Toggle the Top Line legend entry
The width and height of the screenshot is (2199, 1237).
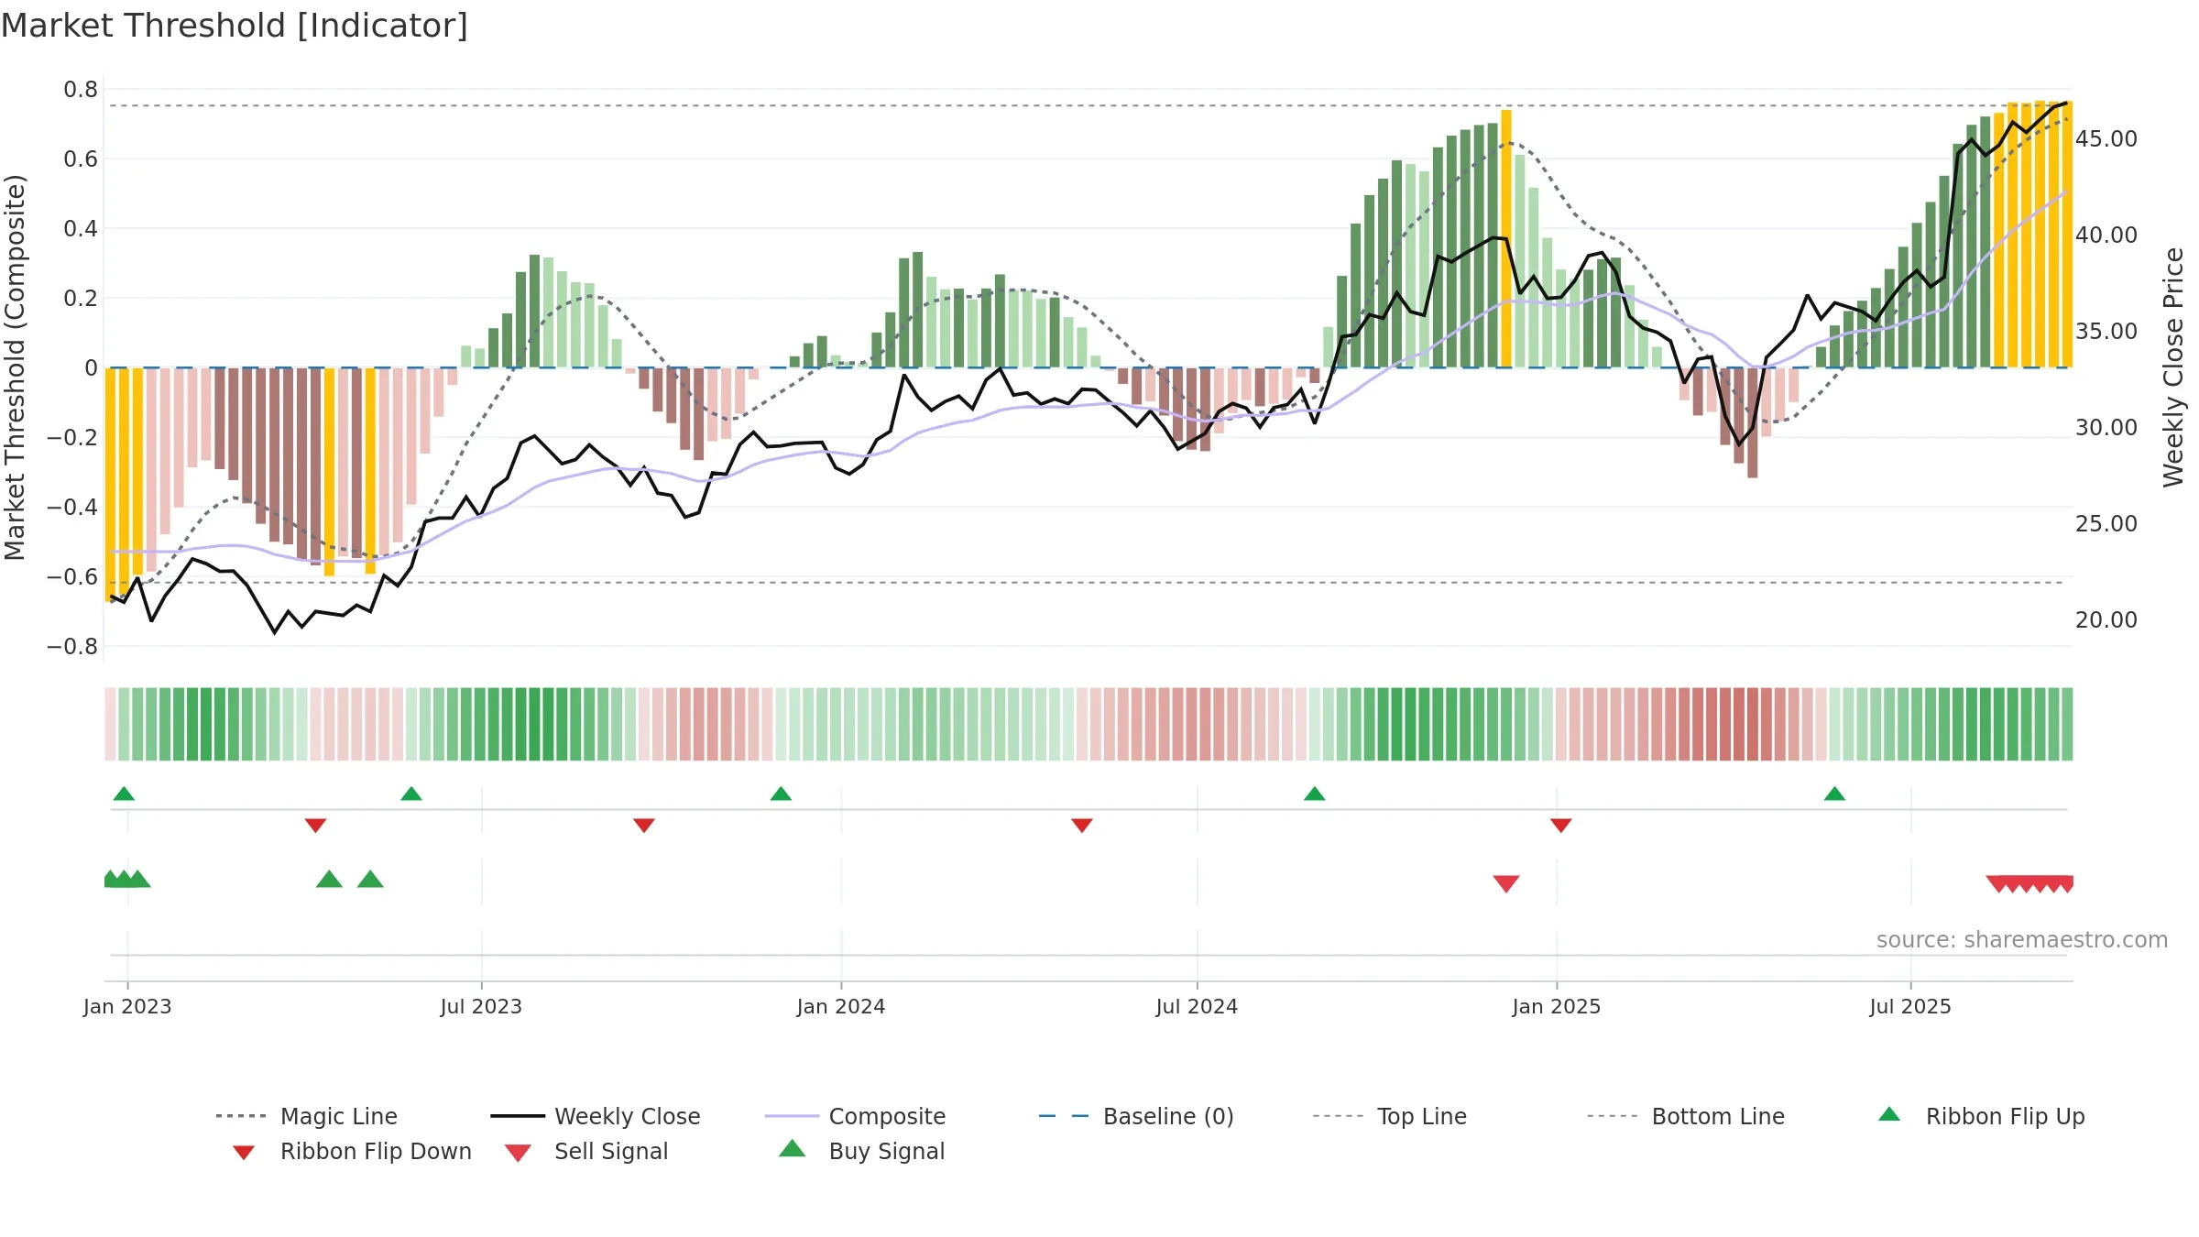point(1389,1116)
